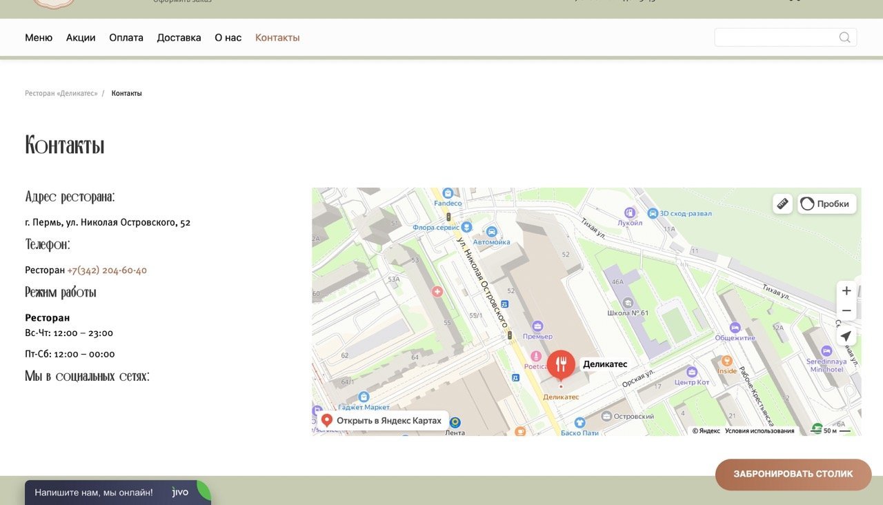Open the Доставка section
This screenshot has width=883, height=505.
(x=179, y=37)
